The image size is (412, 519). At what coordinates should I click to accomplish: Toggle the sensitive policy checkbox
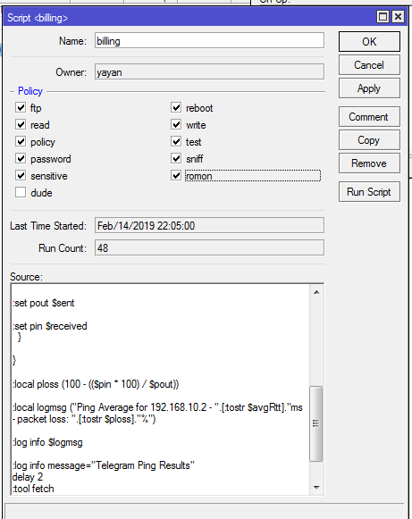tap(21, 175)
